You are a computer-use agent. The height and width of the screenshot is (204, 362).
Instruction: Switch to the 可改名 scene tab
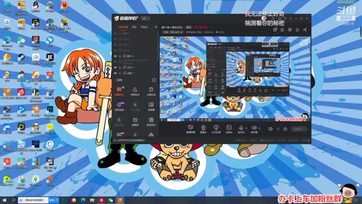coord(144,27)
